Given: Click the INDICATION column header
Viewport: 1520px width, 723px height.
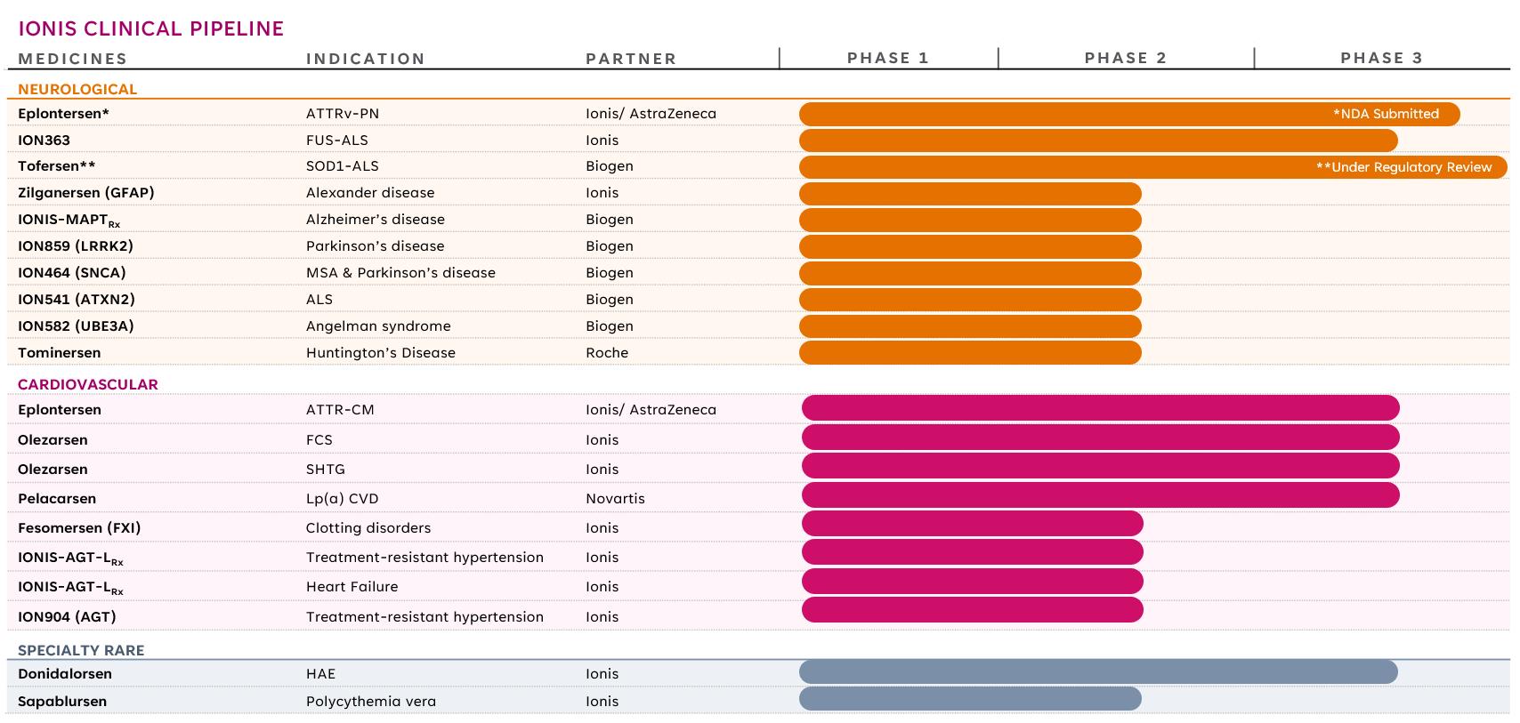Looking at the screenshot, I should (x=366, y=59).
